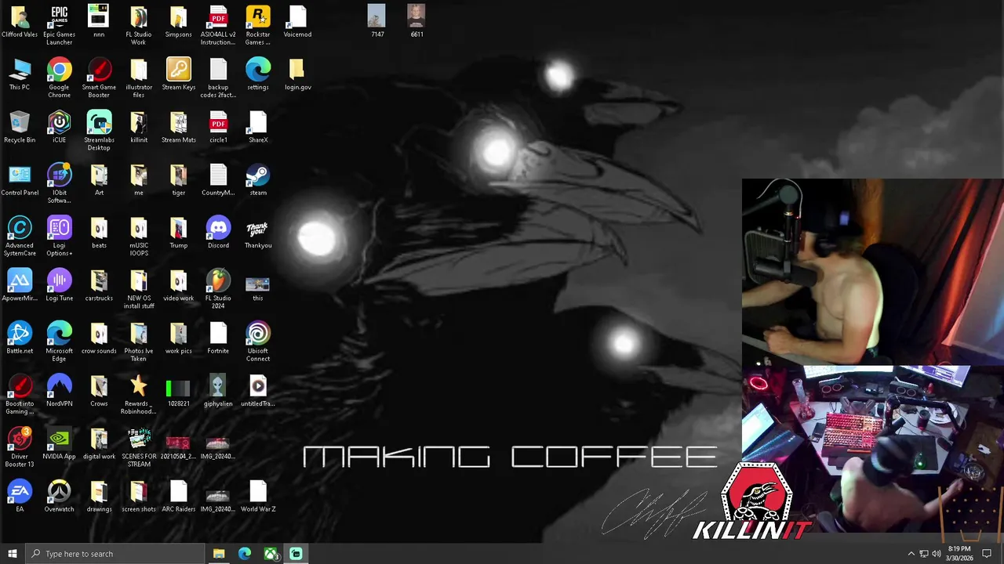Select the 1028221 video thumbnail
1004x564 pixels.
(x=178, y=388)
